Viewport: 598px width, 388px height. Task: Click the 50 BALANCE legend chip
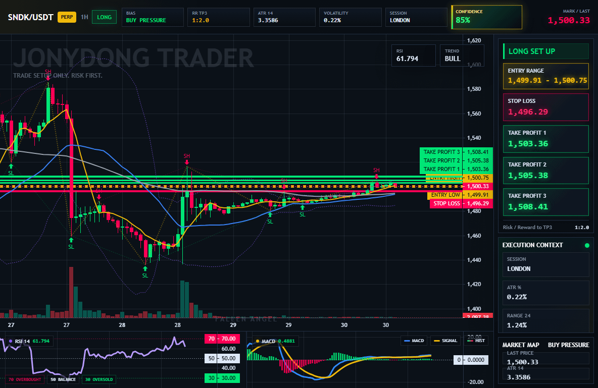point(63,379)
